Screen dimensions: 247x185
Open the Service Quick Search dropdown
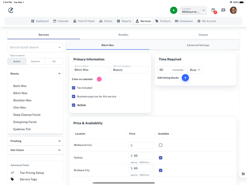tap(35, 47)
